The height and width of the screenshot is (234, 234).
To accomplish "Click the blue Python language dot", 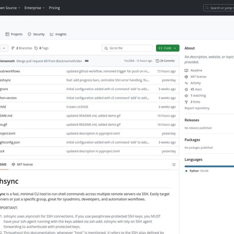I will 186,171.
